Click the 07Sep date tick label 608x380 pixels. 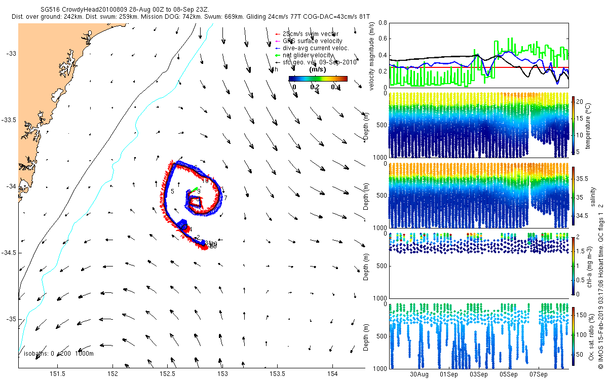(x=538, y=374)
